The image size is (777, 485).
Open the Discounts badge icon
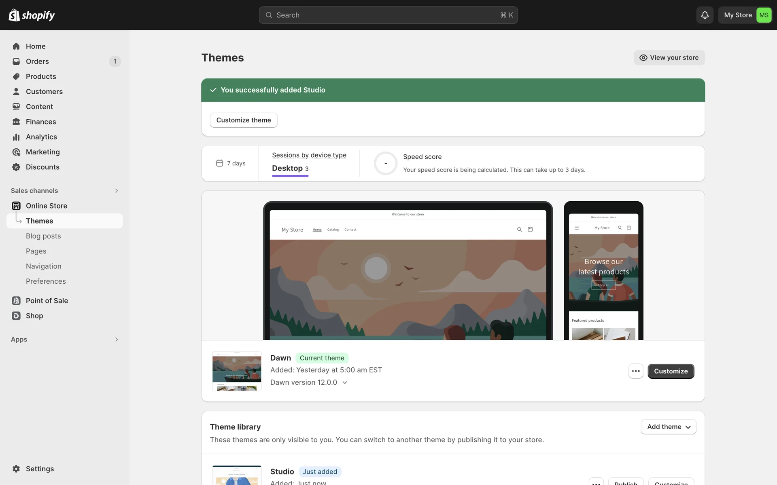(16, 167)
